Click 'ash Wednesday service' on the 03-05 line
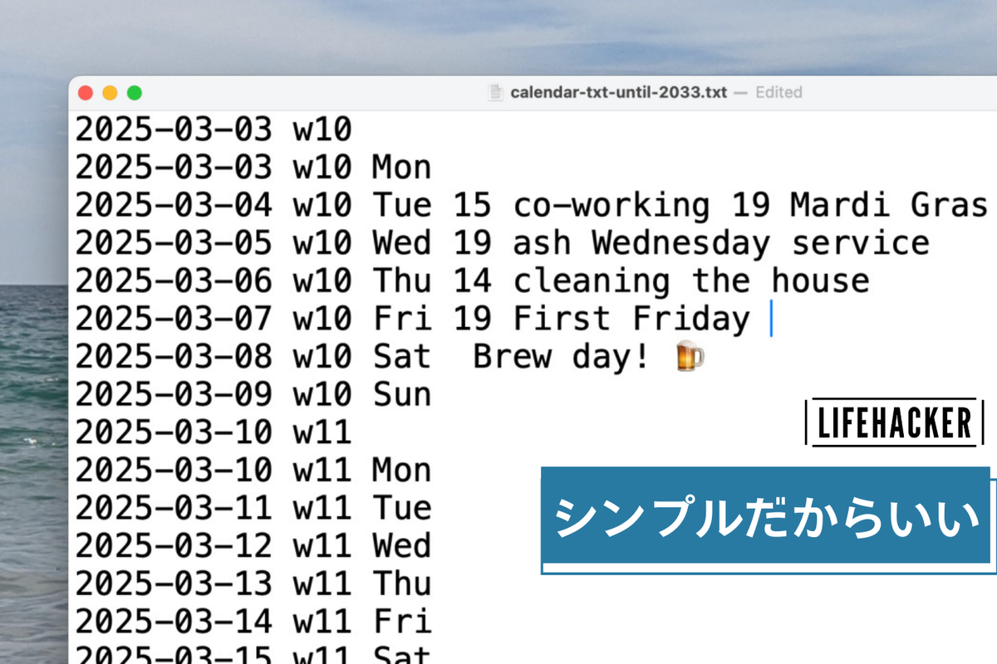 pos(721,243)
